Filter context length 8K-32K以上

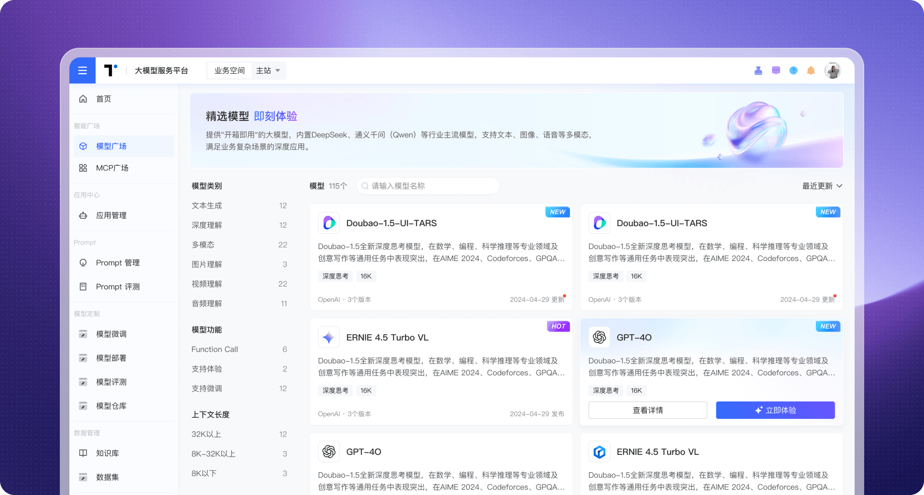tap(239, 454)
